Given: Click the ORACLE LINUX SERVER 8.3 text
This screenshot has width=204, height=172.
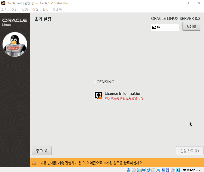Looking at the screenshot, I should coord(176,19).
